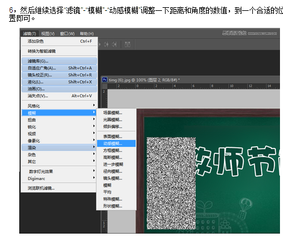Image resolution: width=283 pixels, height=236 pixels.
Task: Select 场景模糊... in blur submenu
Action: (116, 113)
